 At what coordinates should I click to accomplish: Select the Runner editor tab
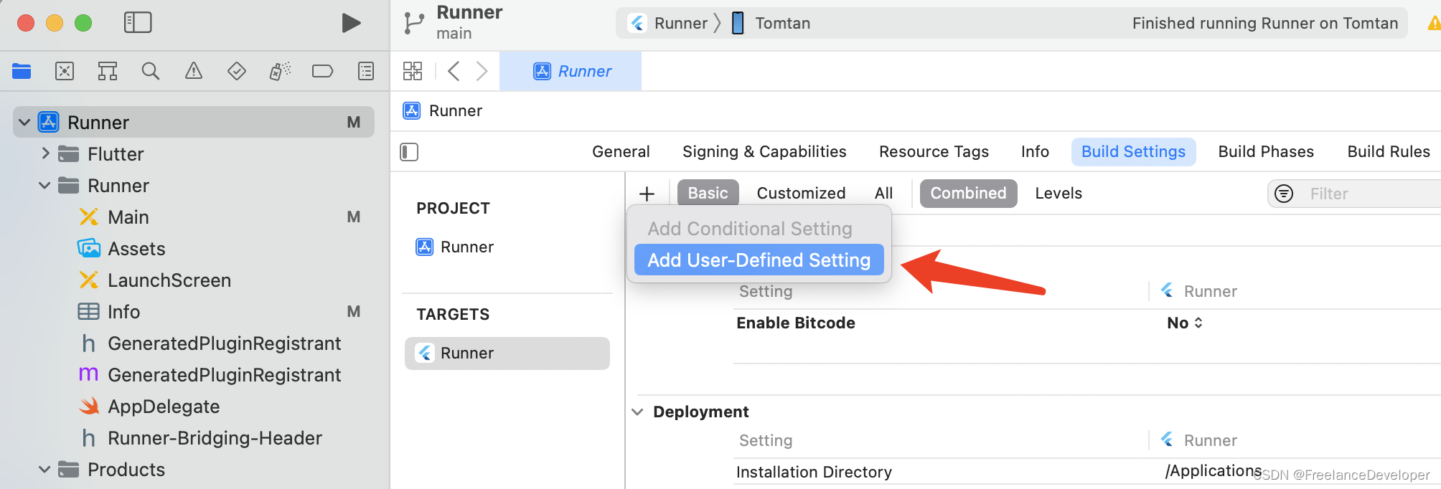click(571, 71)
